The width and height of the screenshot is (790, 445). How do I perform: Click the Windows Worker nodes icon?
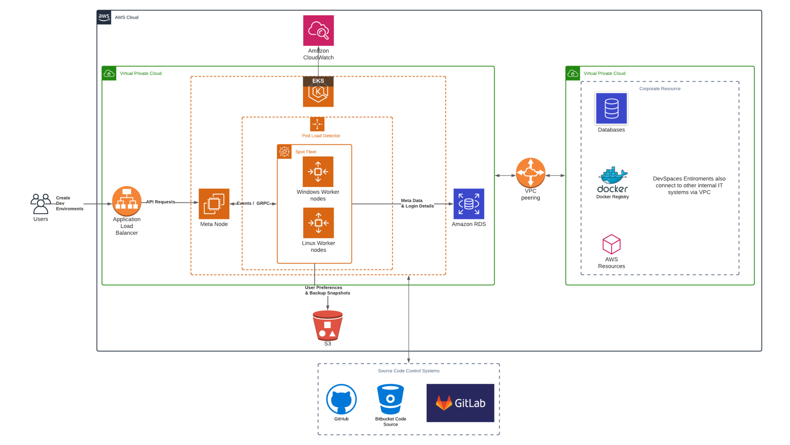(x=318, y=172)
